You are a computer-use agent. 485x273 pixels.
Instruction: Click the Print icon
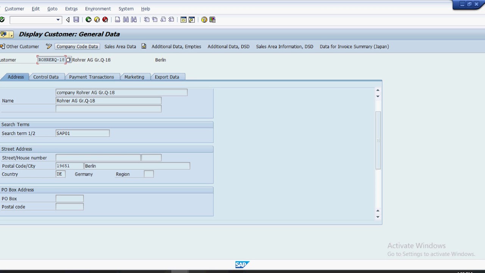[x=117, y=20]
